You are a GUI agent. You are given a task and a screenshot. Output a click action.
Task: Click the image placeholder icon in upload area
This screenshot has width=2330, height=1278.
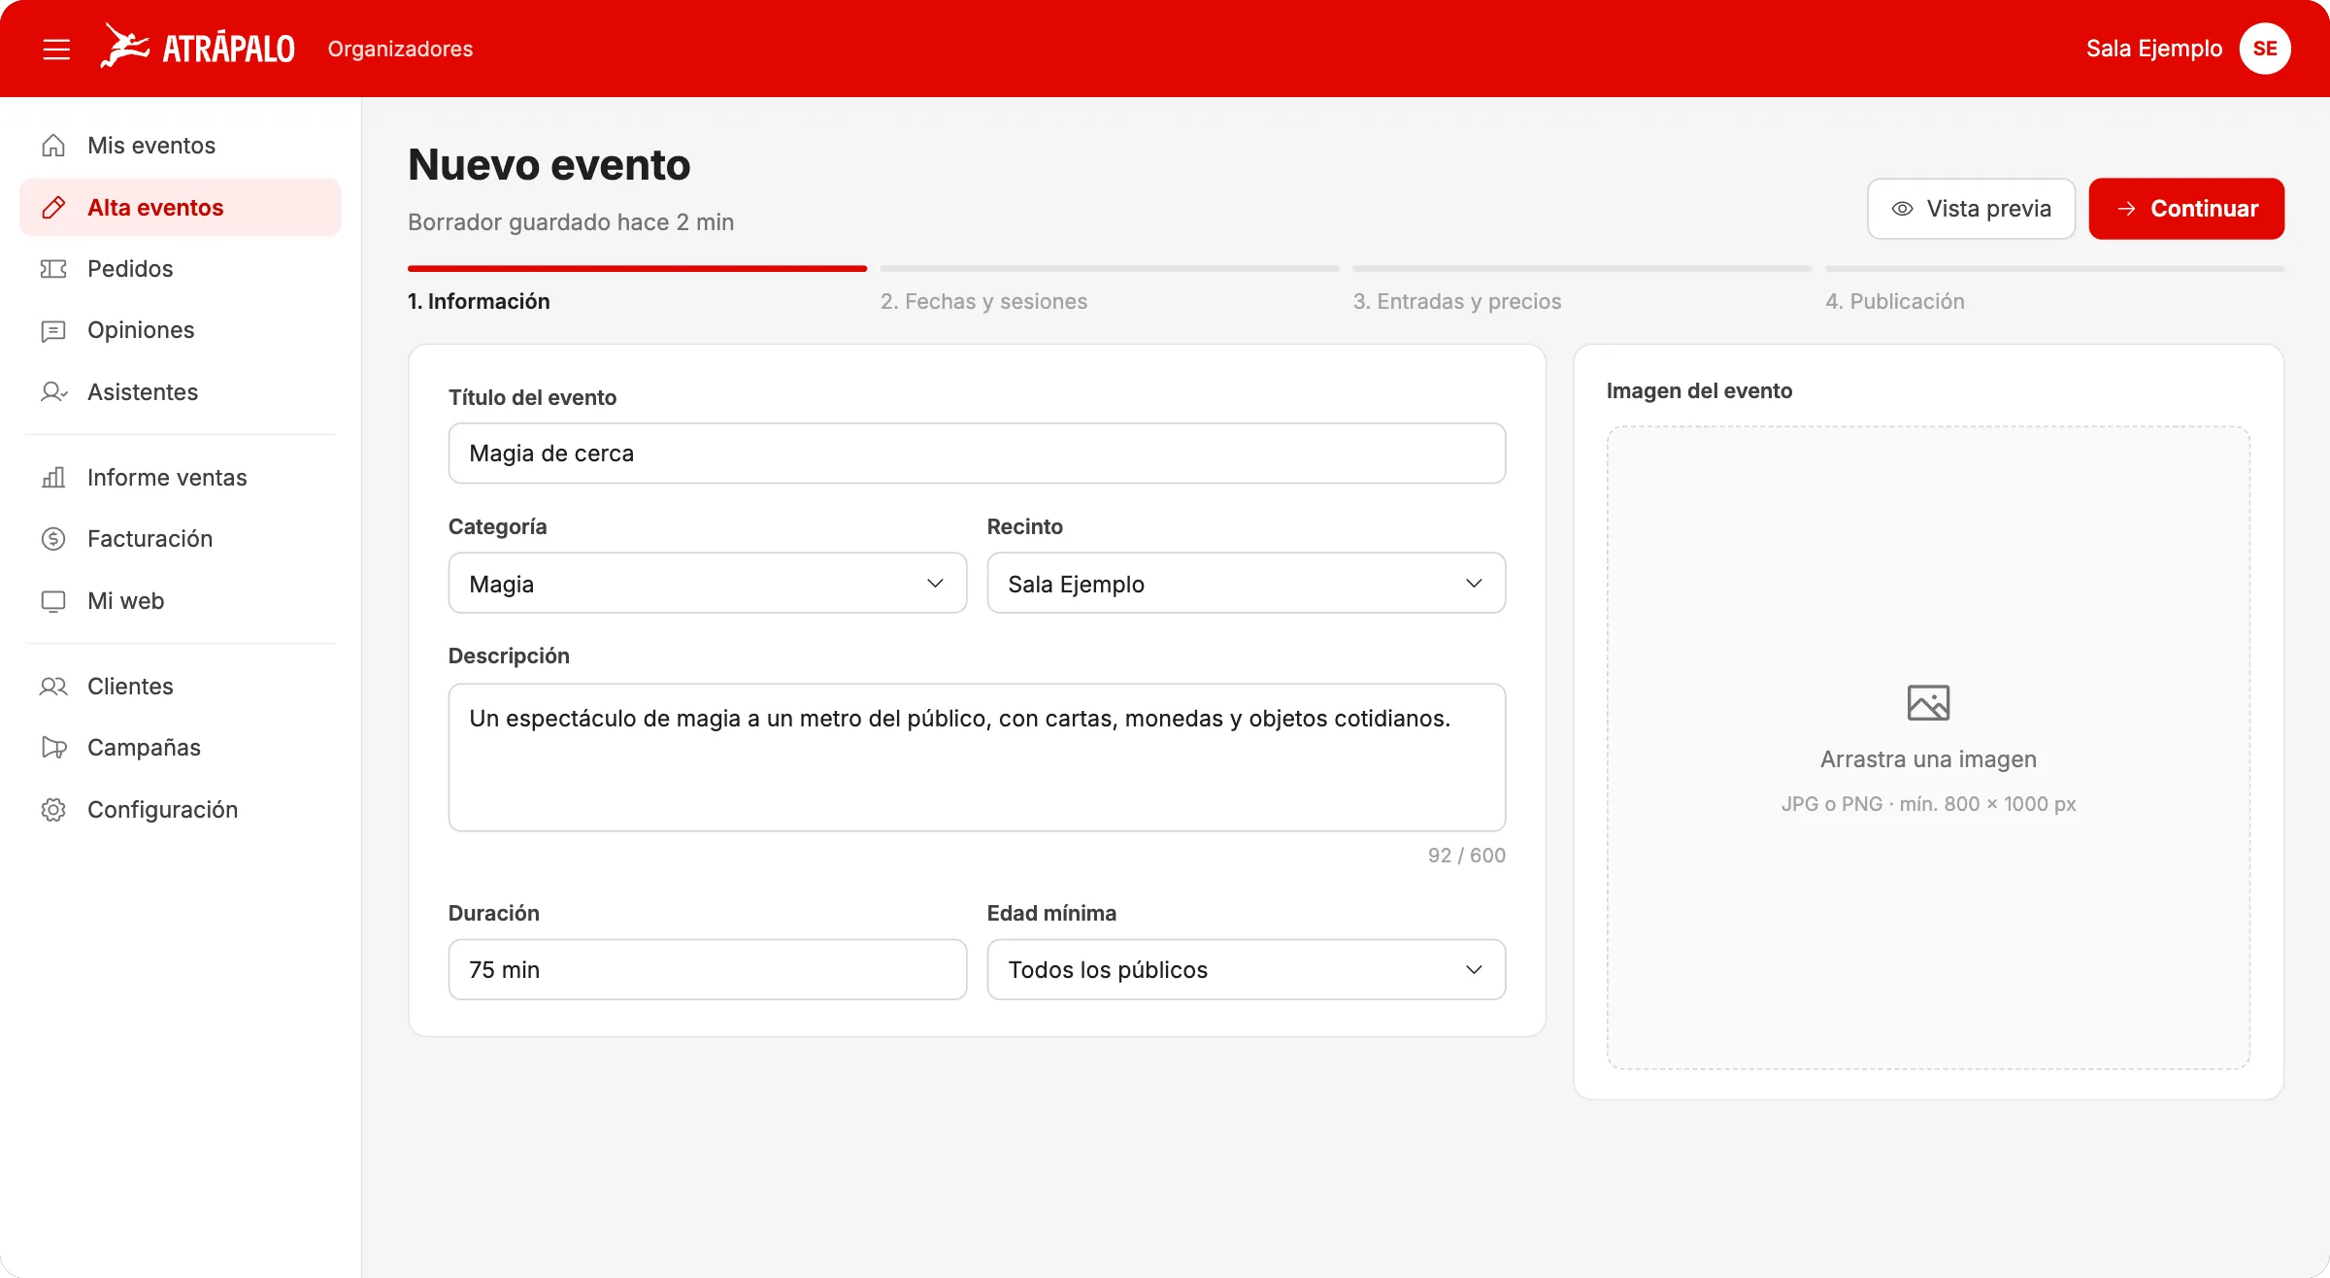click(1928, 703)
